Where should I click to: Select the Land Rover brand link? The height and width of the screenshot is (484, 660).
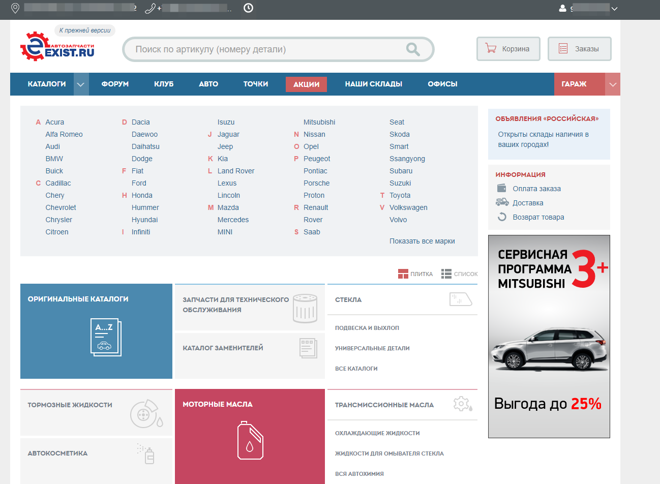click(236, 171)
